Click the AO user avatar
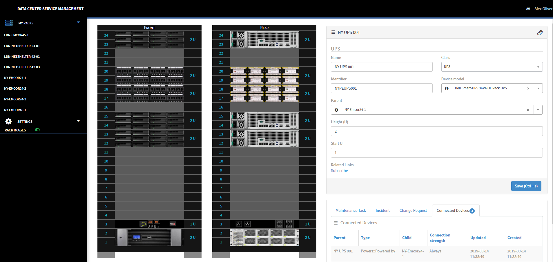 coord(528,9)
